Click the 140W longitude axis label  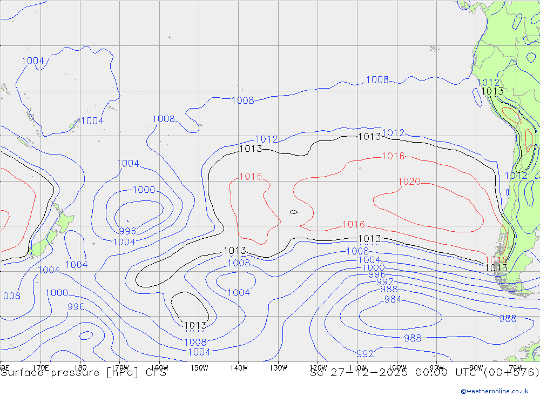pos(239,368)
